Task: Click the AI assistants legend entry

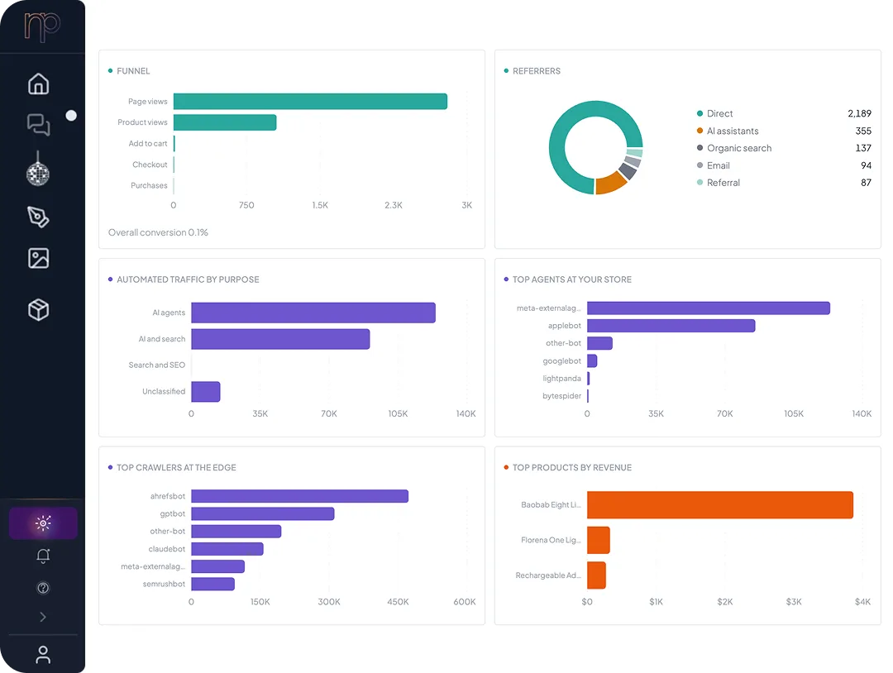Action: tap(733, 131)
